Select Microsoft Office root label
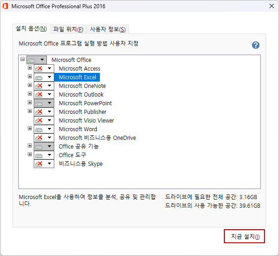The image size is (279, 256). [x=72, y=60]
